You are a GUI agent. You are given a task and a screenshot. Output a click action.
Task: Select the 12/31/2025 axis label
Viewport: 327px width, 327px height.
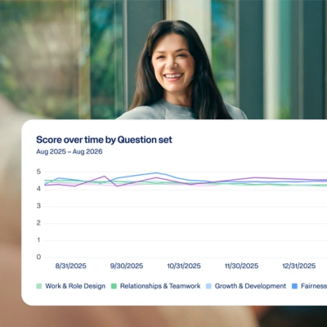(x=299, y=266)
